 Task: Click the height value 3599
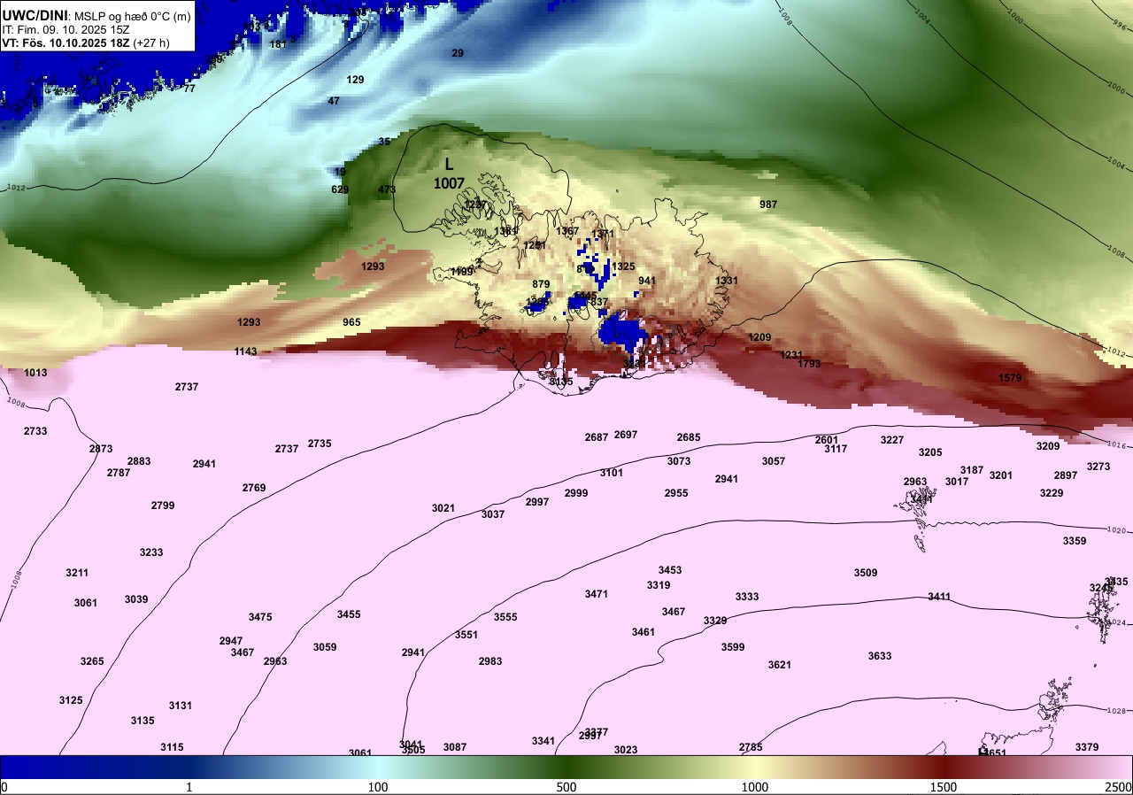[733, 647]
